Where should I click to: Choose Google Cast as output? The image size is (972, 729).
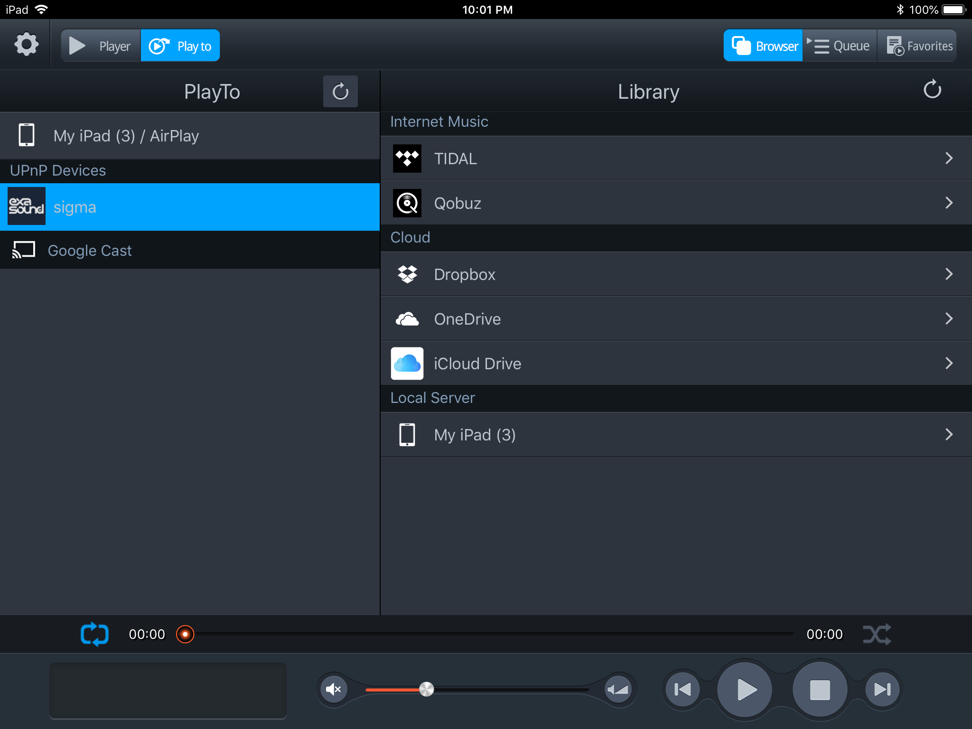pyautogui.click(x=190, y=250)
